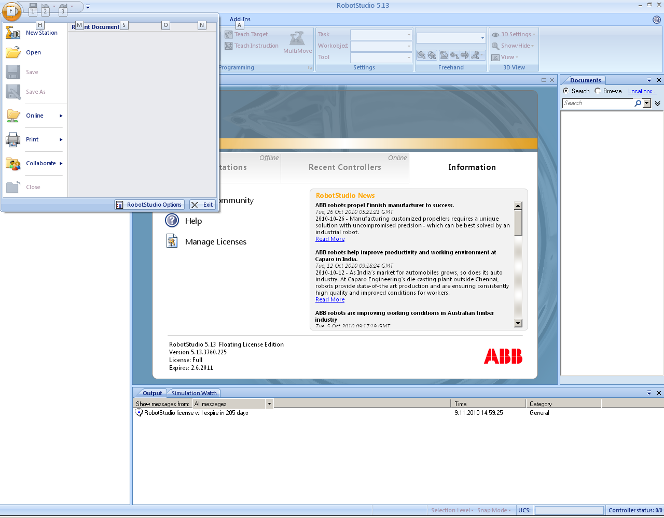Viewport: 664px width, 518px height.
Task: Open the Freehand reference combo box
Action: [450, 38]
